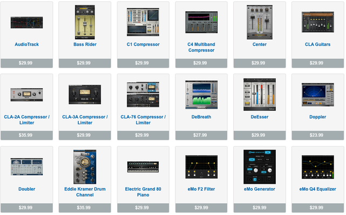Click the $29.99 price bar under eMo Q4 Equalizer

point(318,208)
